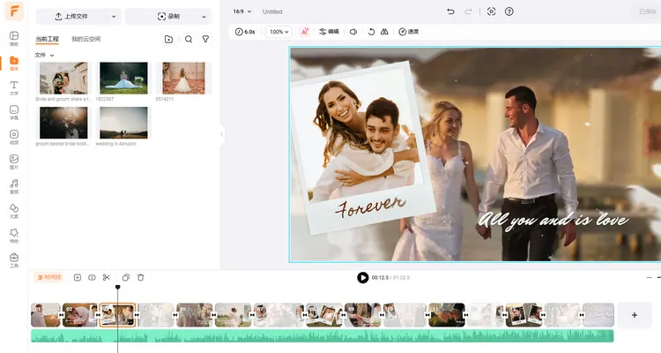This screenshot has width=661, height=353.
Task: Click the duplicate clip icon
Action: point(126,277)
